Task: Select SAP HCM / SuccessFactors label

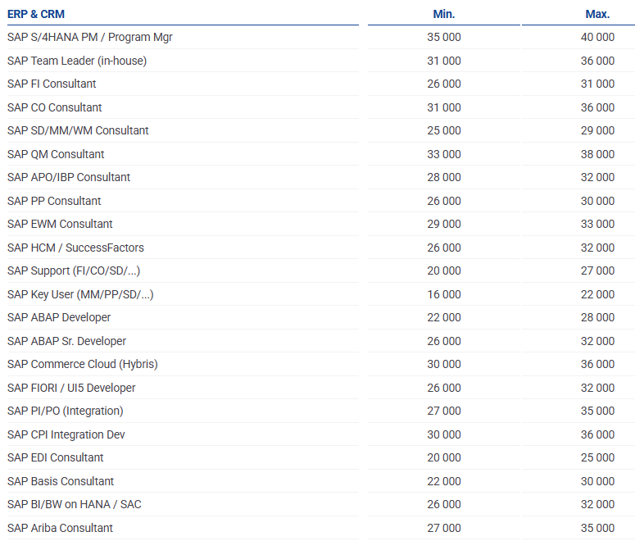Action: pyautogui.click(x=75, y=248)
